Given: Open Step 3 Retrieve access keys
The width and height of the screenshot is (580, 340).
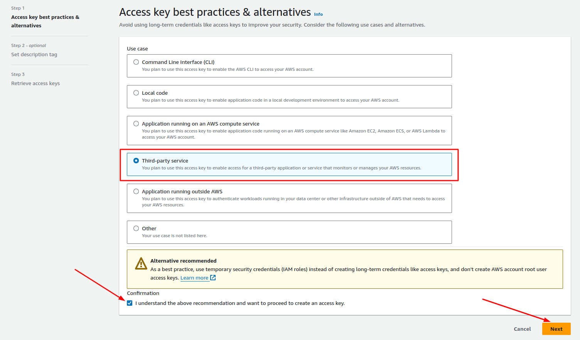Looking at the screenshot, I should coord(35,83).
